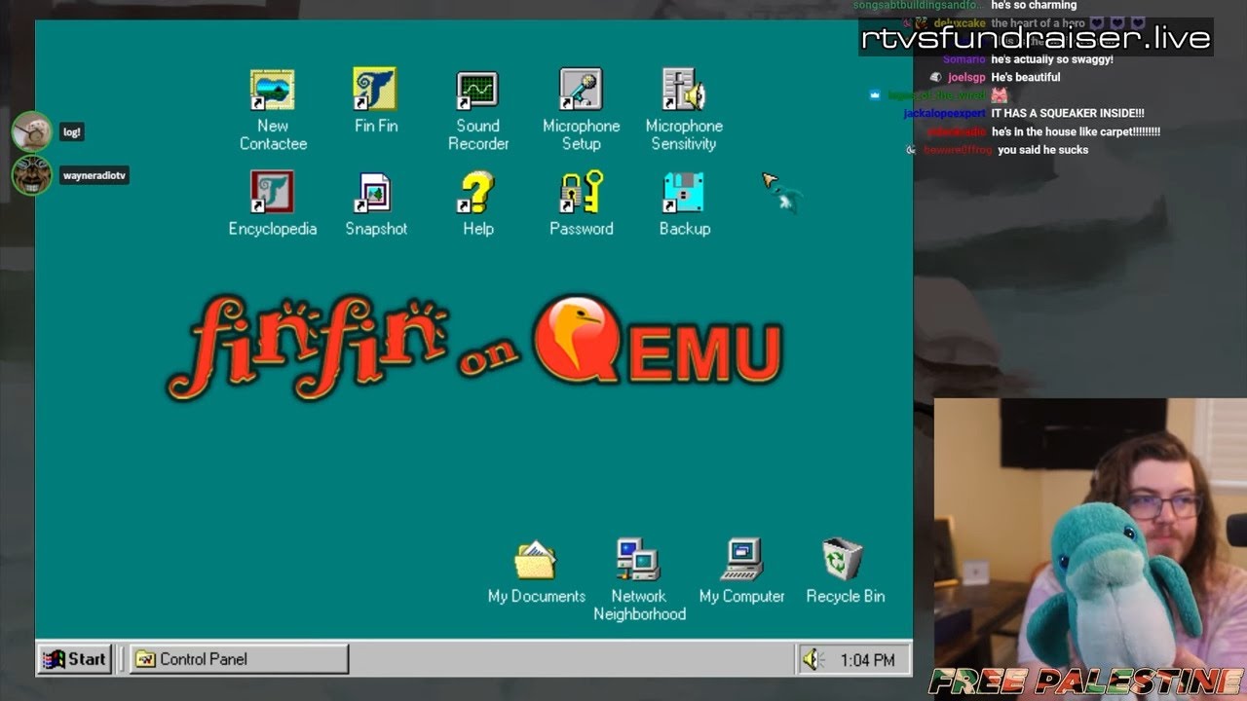Click chat message "IT HAS A SQUEAKER INSIDE!!!"
Screen dimensions: 1247x701
pos(1068,113)
